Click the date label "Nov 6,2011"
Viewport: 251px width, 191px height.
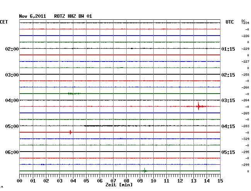(x=32, y=16)
